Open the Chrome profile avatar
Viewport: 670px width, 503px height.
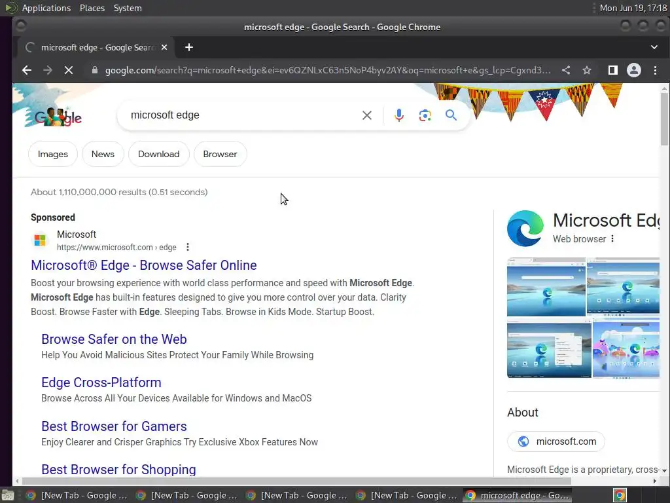pos(633,70)
